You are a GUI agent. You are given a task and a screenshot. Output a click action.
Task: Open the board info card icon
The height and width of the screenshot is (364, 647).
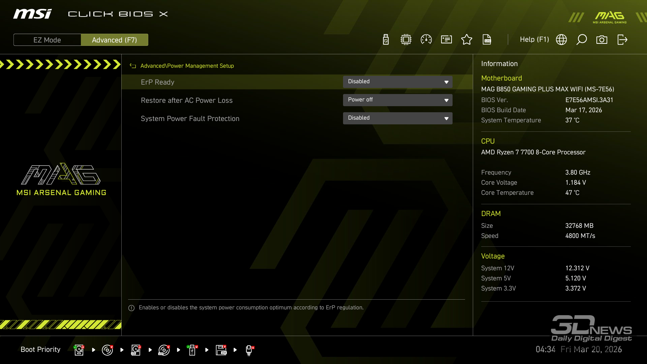click(x=446, y=40)
